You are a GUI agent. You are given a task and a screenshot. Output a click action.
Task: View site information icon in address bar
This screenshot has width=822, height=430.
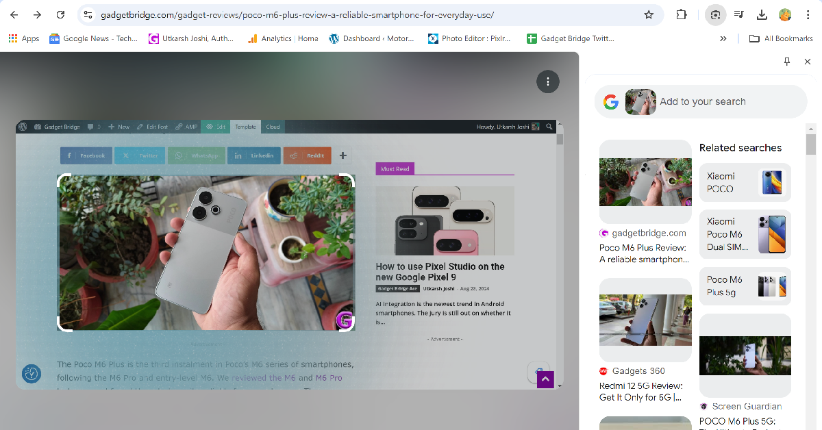(x=88, y=14)
